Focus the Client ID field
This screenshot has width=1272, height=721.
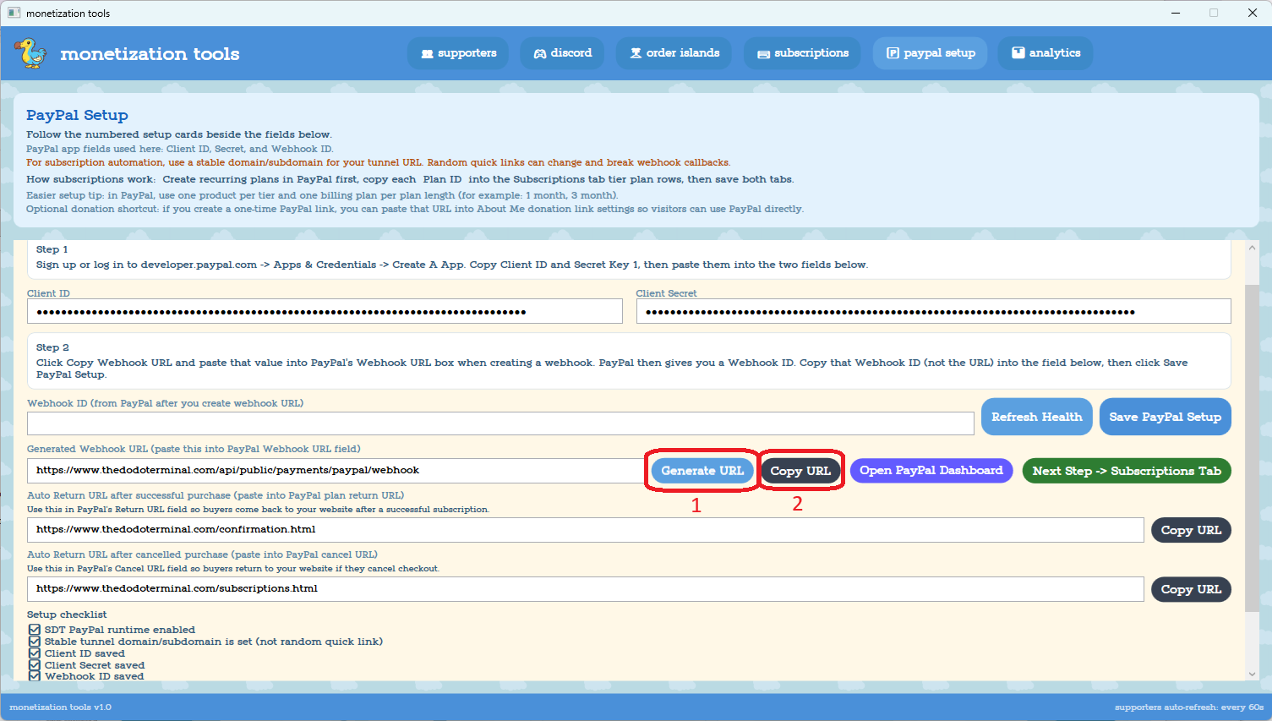tap(325, 311)
